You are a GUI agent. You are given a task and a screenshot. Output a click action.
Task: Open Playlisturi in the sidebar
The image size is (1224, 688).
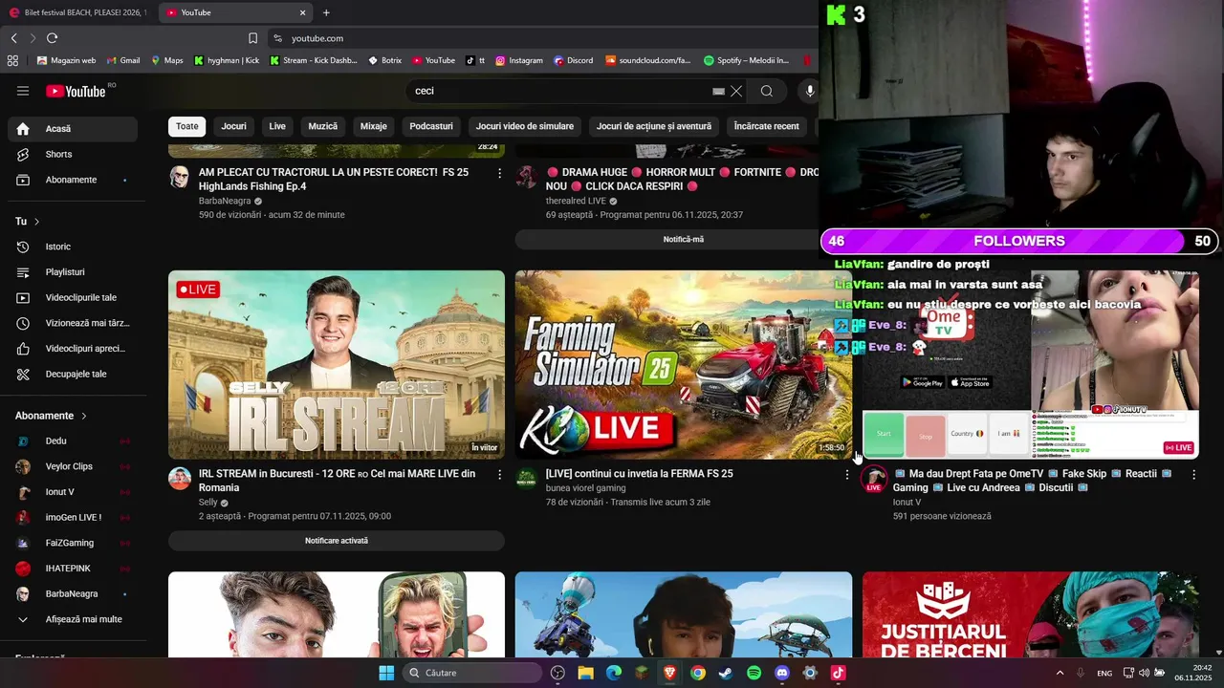pos(73,272)
